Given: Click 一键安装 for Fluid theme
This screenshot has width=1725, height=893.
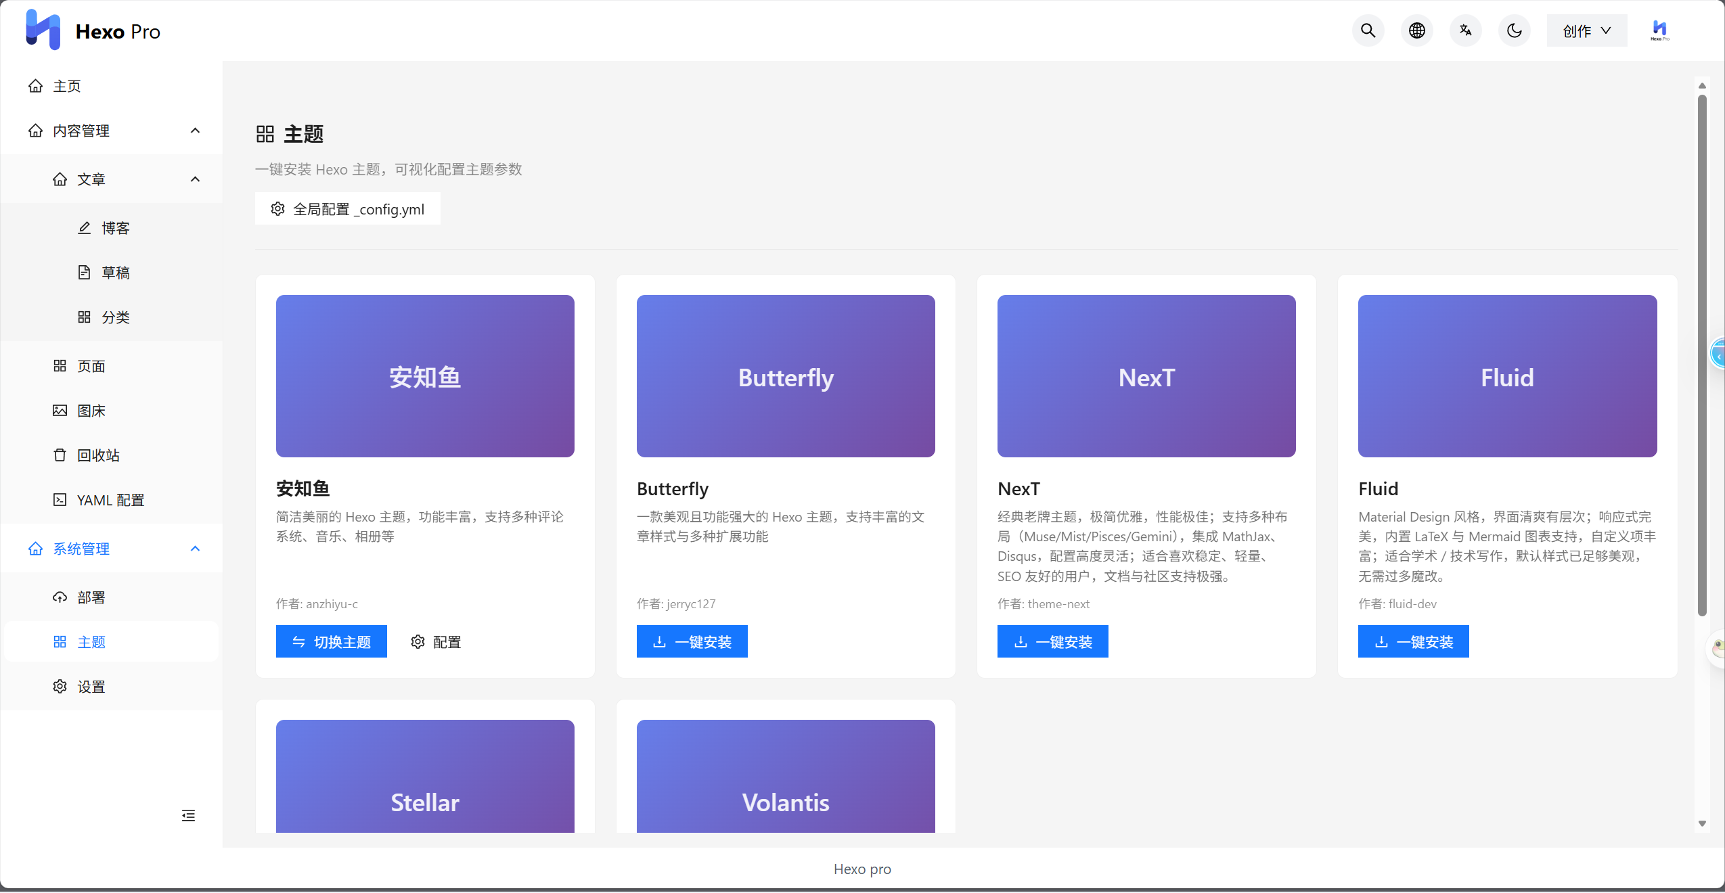Looking at the screenshot, I should [x=1414, y=641].
